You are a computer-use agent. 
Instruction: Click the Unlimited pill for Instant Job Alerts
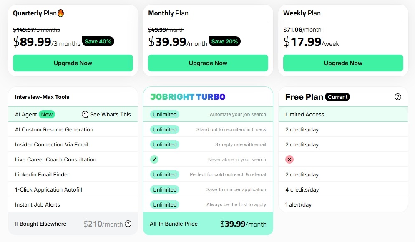pos(164,204)
